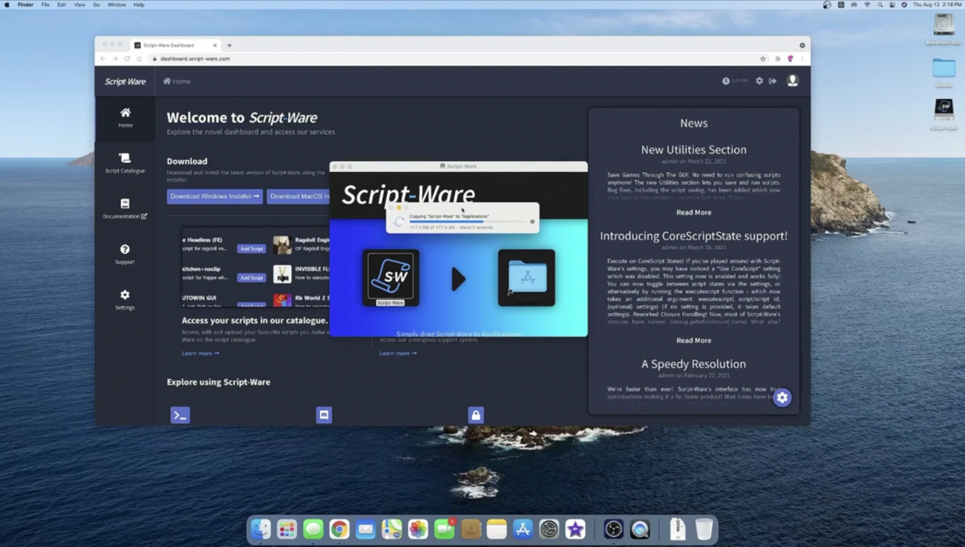Add Script for the kitchen+noclip entry
Viewport: 965px width, 547px height.
252,278
